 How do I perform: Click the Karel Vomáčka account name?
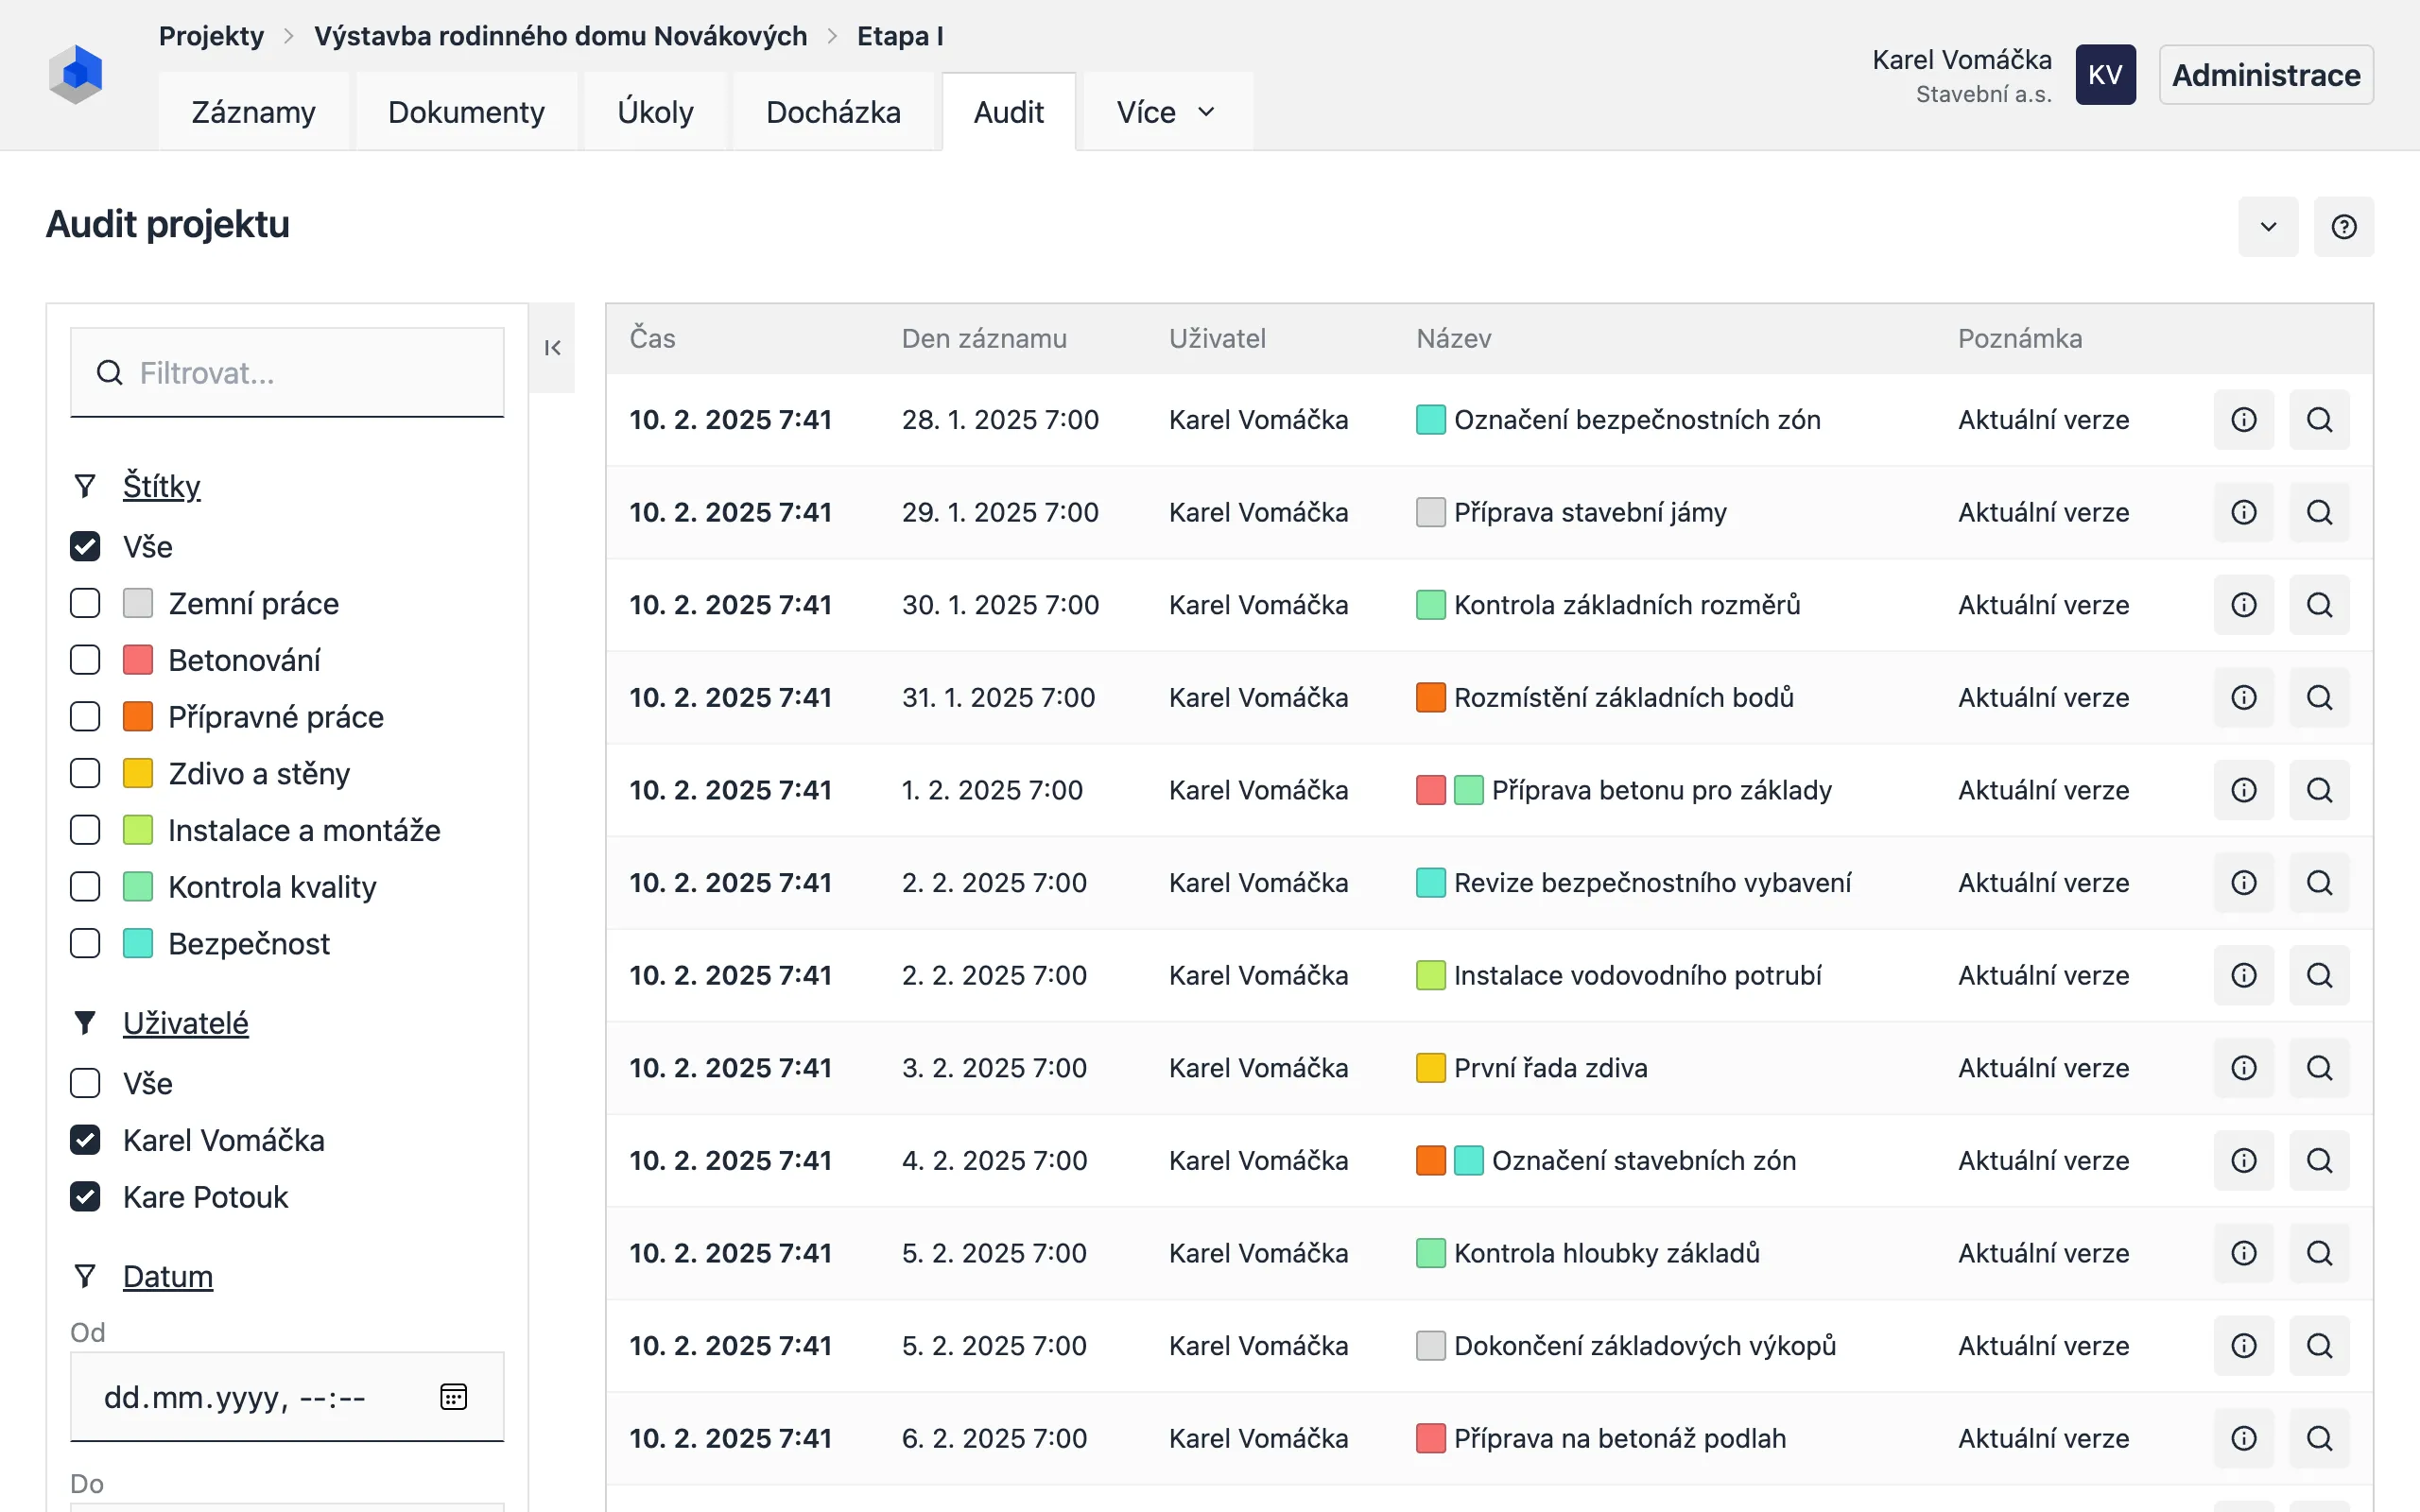click(x=1961, y=60)
